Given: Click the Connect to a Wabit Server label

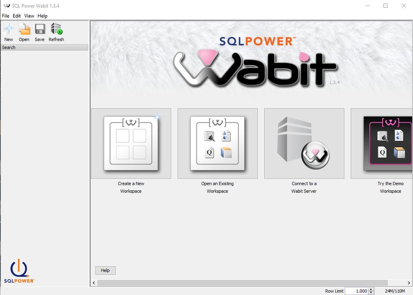Looking at the screenshot, I should coord(304,187).
